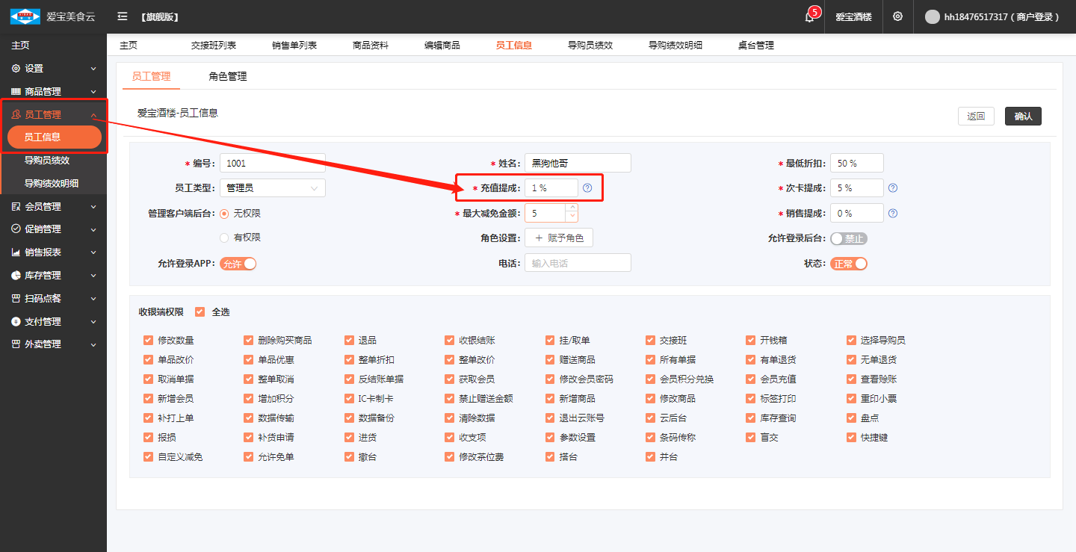Click the 销售报表 chart icon

[16, 252]
